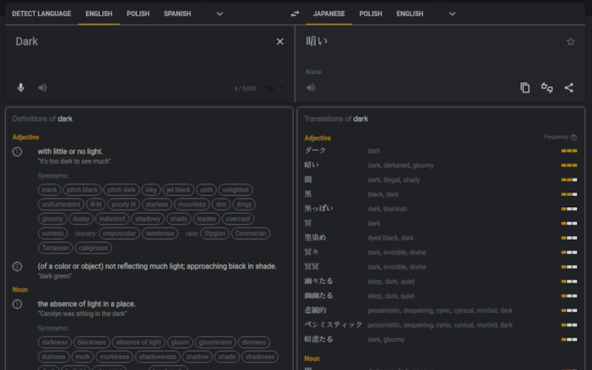Click the translation 墨染め
Image resolution: width=592 pixels, height=370 pixels.
click(x=315, y=238)
